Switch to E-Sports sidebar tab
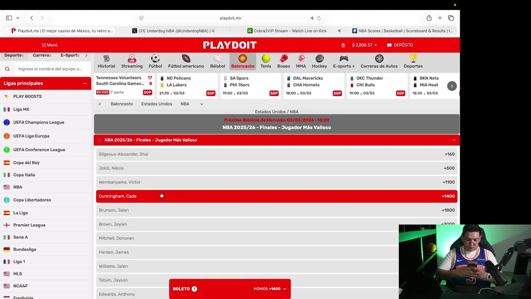Screen dimensions: 531x299 (x=70, y=55)
